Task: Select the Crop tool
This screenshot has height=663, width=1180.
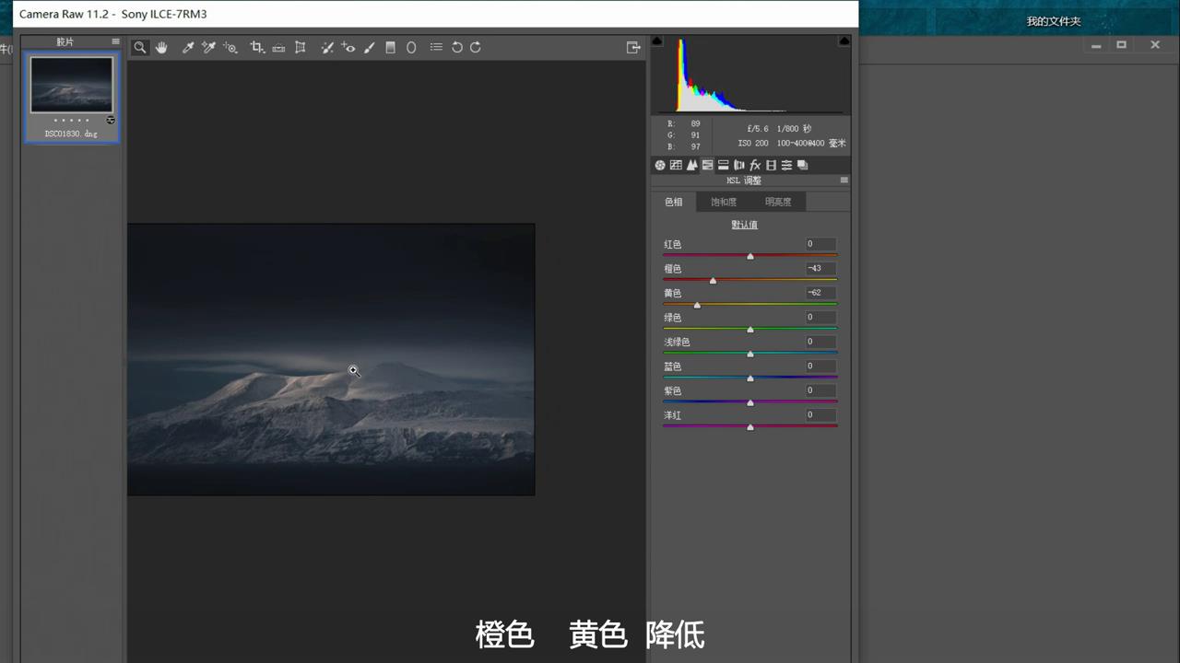Action: (x=257, y=47)
